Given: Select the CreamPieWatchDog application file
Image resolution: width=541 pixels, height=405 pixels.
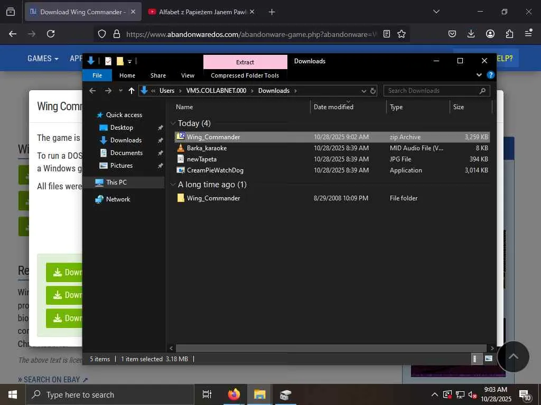Looking at the screenshot, I should pyautogui.click(x=332, y=170).
